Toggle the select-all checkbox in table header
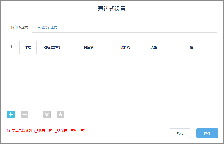This screenshot has height=144, width=224. point(13,47)
